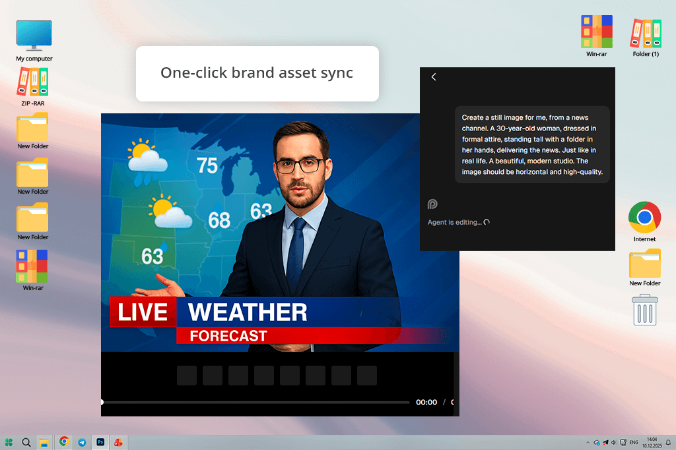Viewport: 676px width, 450px height.
Task: Launch the Internet Chrome shortcut on desktop
Action: (x=644, y=221)
